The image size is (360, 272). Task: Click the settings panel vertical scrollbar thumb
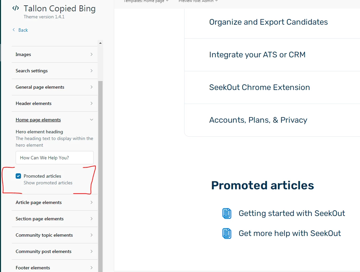100,176
